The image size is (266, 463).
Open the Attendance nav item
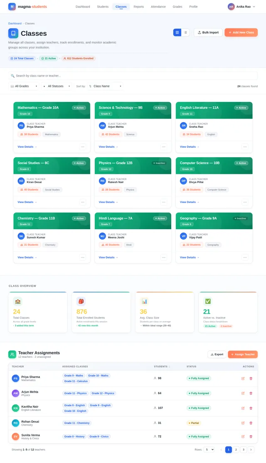coord(158,7)
